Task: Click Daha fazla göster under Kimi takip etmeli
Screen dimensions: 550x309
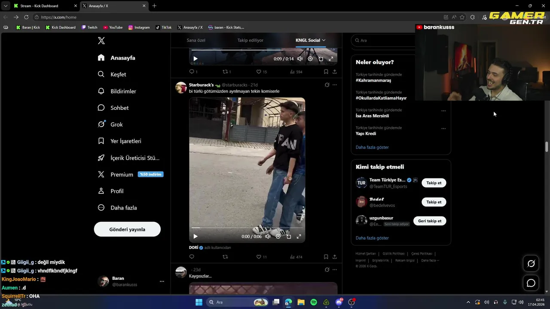Action: coord(372,238)
